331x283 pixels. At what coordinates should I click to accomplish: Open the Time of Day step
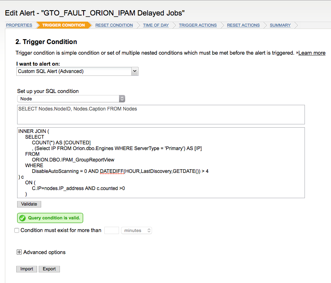[156, 25]
